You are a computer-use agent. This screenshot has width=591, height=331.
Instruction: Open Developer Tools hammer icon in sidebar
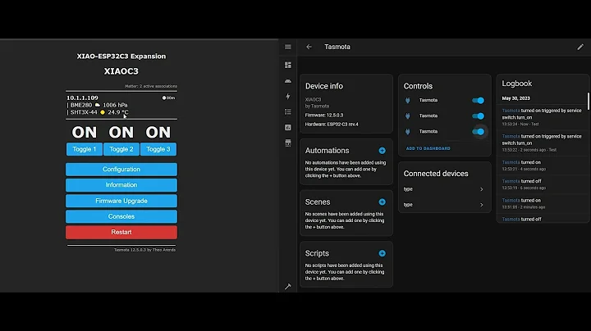(x=288, y=287)
